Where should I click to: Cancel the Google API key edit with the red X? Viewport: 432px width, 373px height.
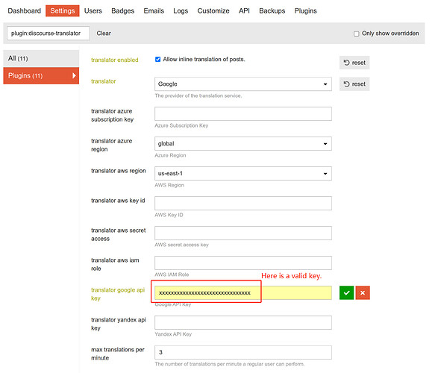(x=363, y=292)
